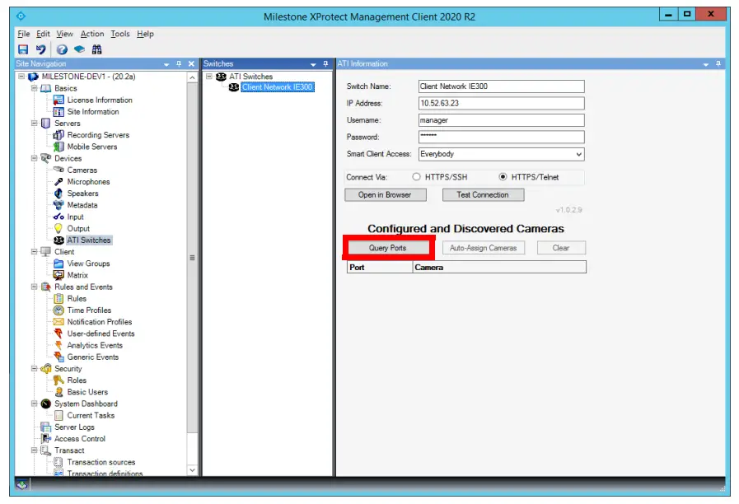
Task: Click the Site Information icon
Action: tap(58, 112)
